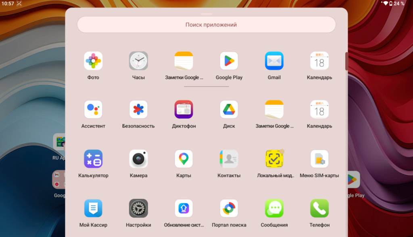Image resolution: width=413 pixels, height=237 pixels.
Task: Open the Обновление системы update app
Action: tap(184, 208)
